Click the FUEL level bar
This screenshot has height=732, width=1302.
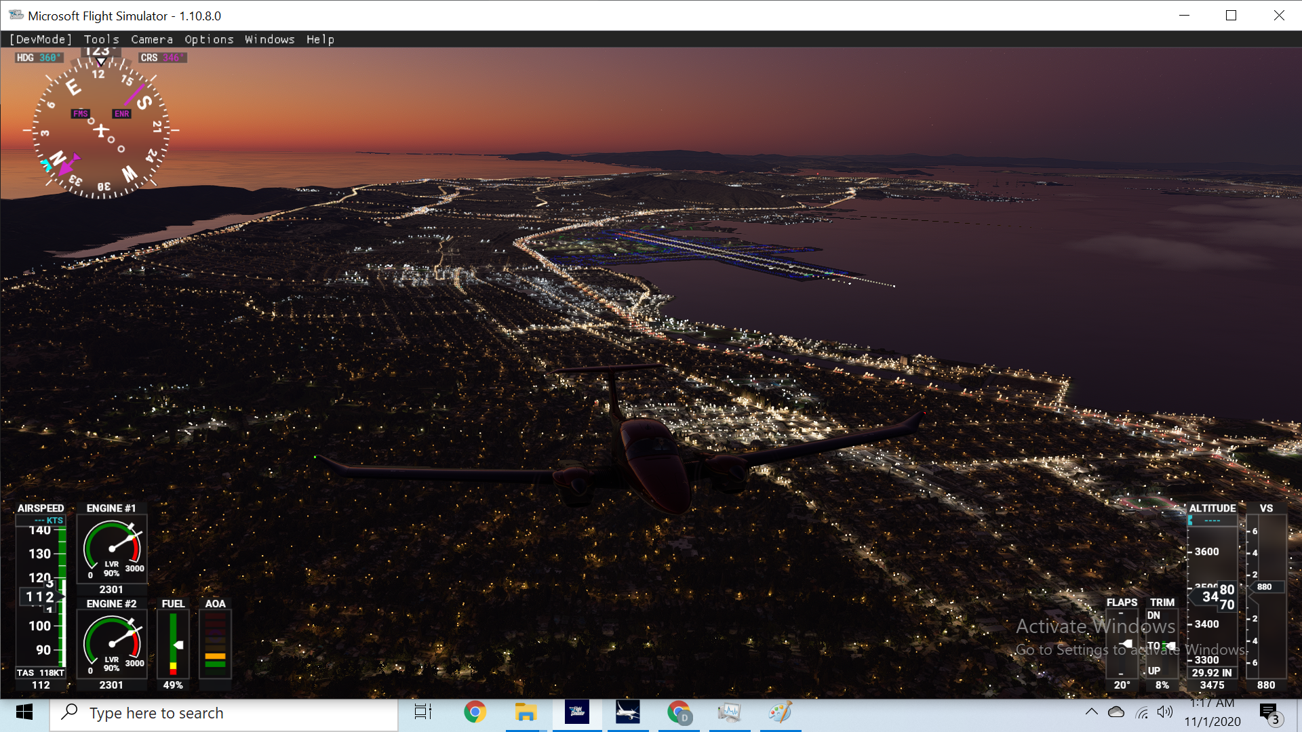pos(174,644)
